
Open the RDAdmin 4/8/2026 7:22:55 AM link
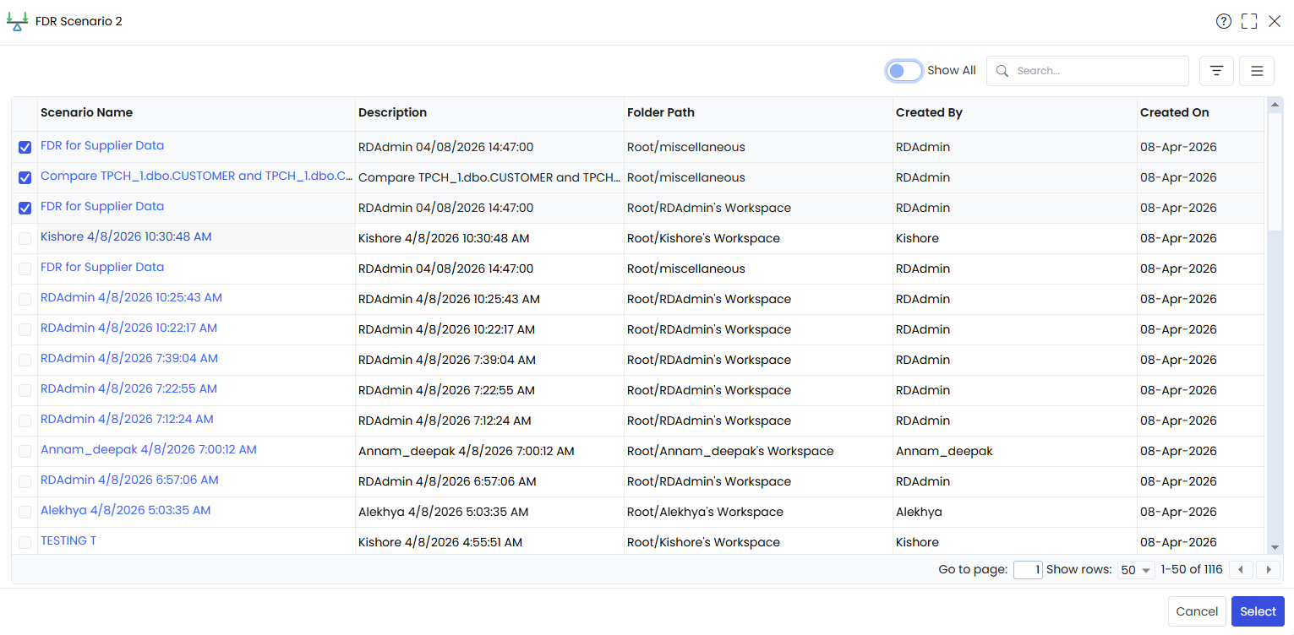click(128, 388)
